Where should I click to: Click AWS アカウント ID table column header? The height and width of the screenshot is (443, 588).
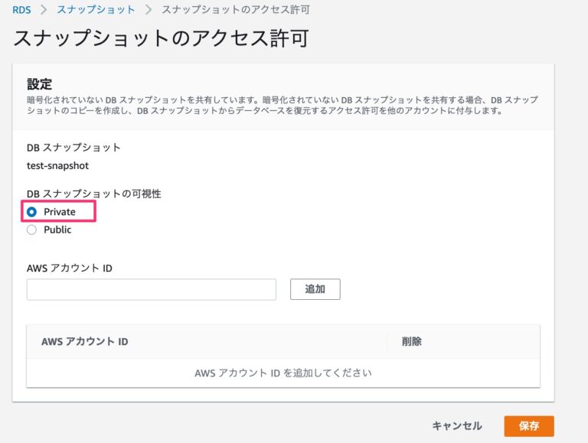coord(84,341)
